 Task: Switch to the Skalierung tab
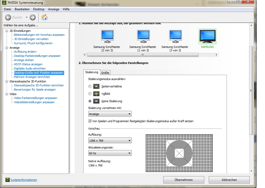click(x=91, y=72)
